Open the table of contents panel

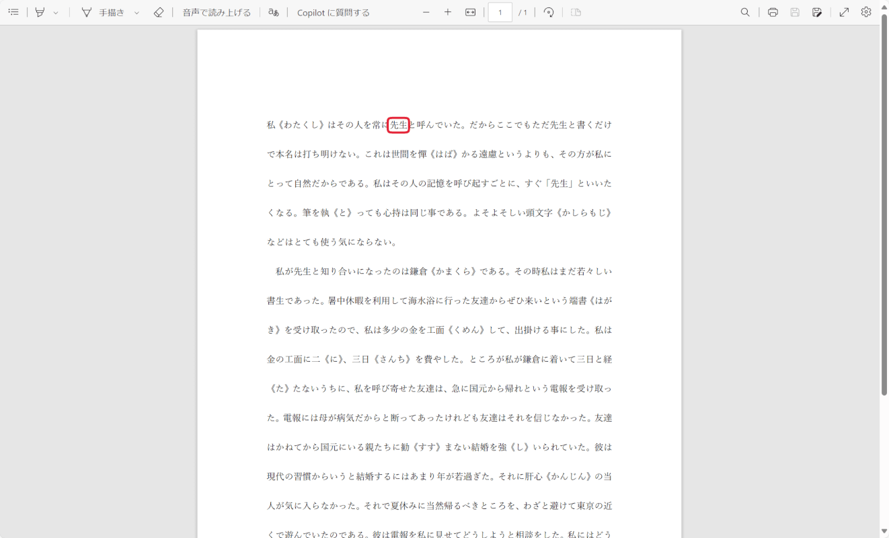tap(13, 12)
